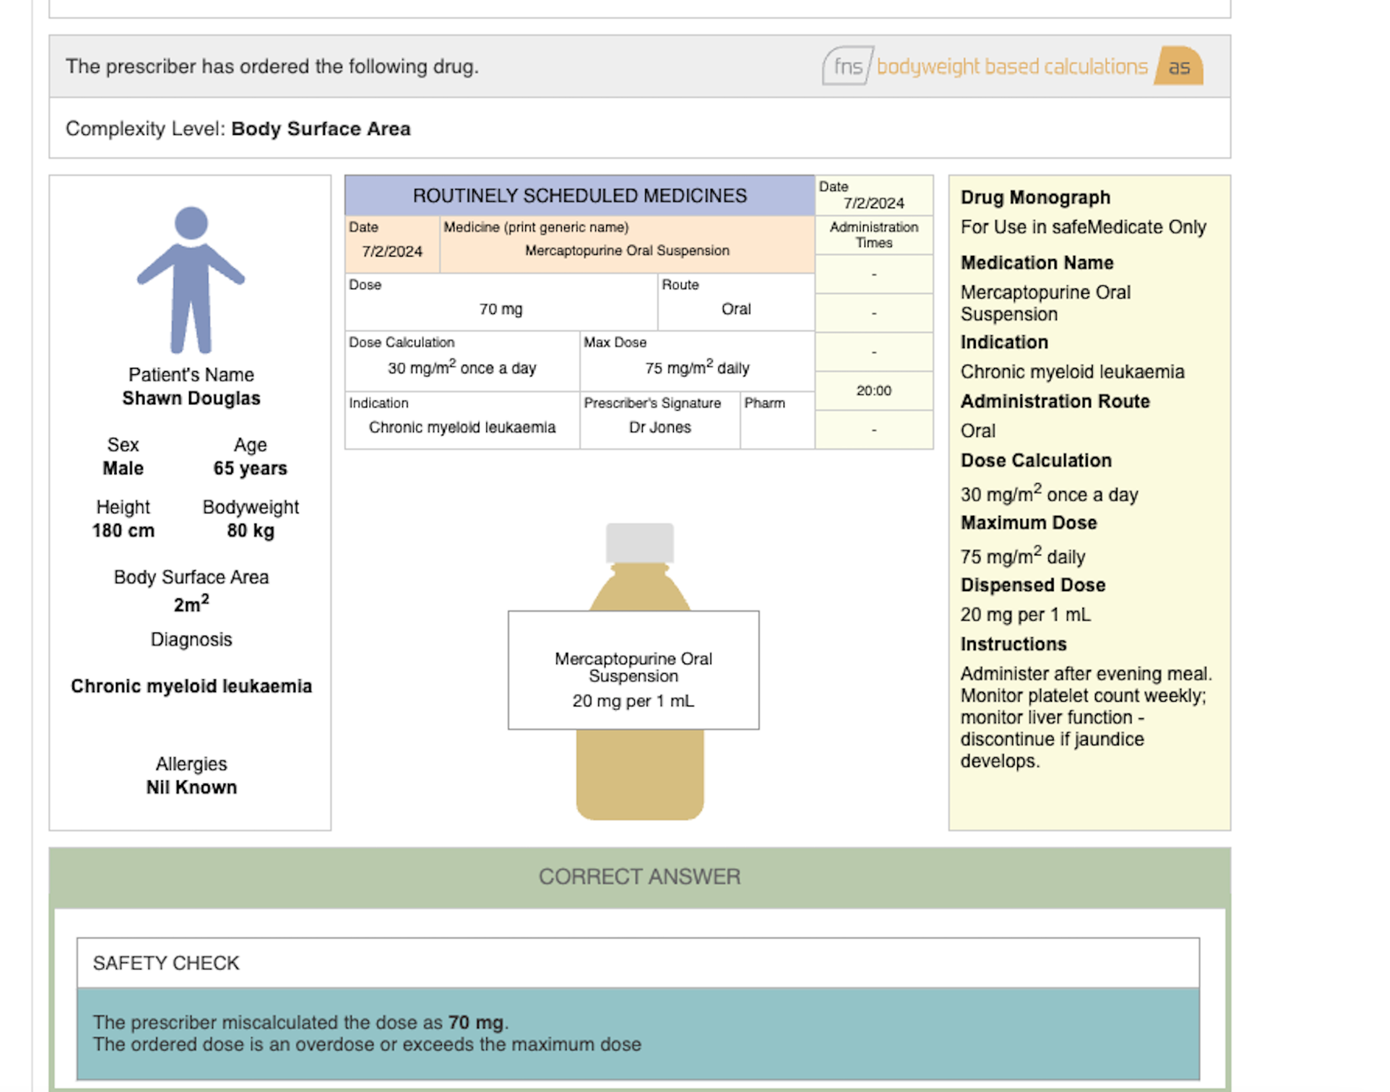Click the Dispensed Dose 20 mg per 1 mL
Image resolution: width=1390 pixels, height=1092 pixels.
click(x=1025, y=614)
